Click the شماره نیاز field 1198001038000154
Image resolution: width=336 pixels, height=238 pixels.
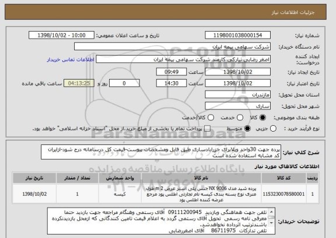pos(237,35)
